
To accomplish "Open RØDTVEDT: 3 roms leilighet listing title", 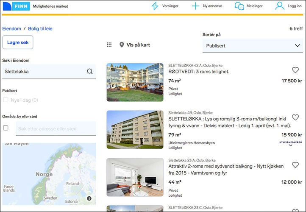I will (199, 72).
